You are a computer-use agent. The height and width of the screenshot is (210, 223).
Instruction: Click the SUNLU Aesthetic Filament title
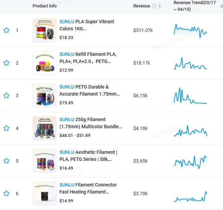(88, 155)
